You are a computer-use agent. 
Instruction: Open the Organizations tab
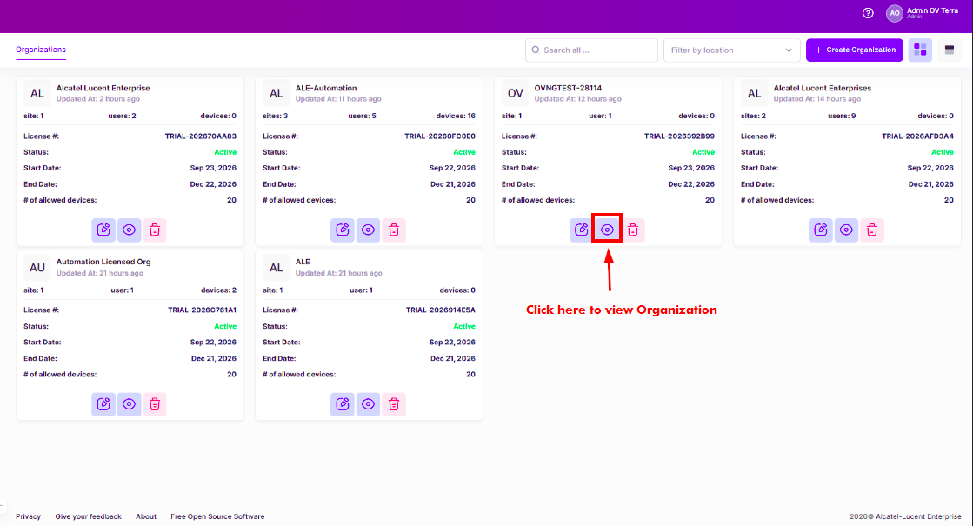[x=41, y=50]
